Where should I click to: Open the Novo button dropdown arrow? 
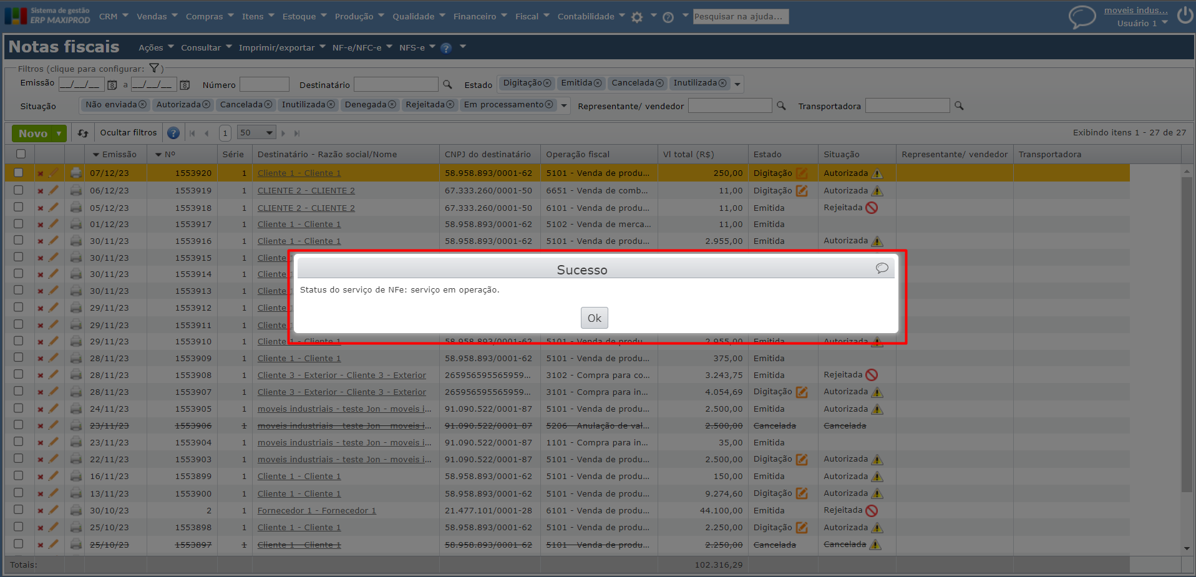[59, 133]
